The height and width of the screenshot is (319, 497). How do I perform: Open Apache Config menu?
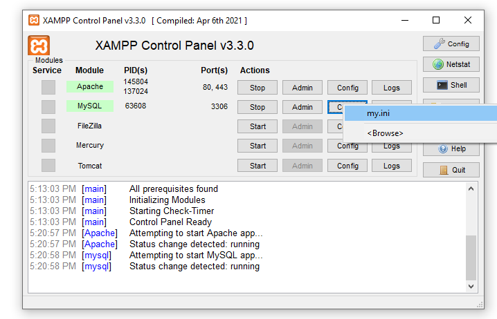[x=347, y=88]
